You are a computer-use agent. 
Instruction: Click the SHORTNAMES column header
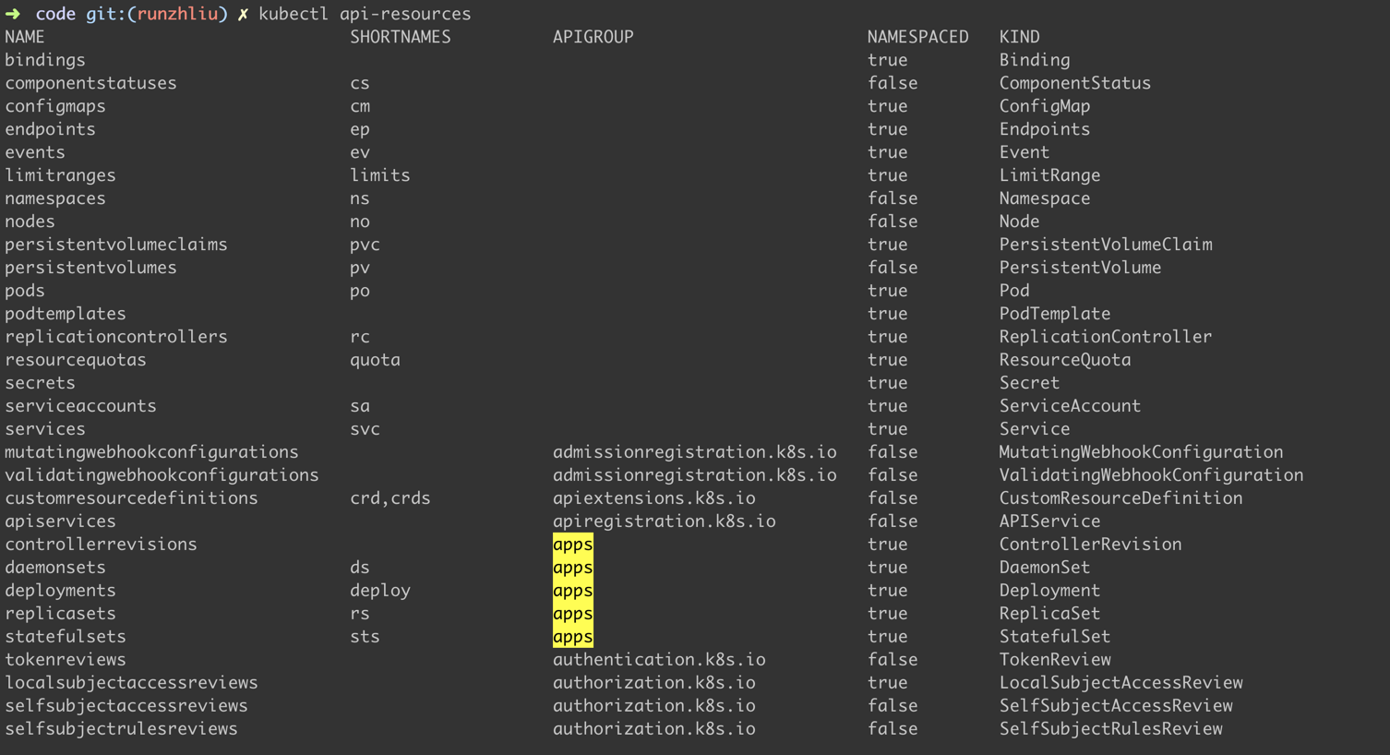click(x=400, y=37)
